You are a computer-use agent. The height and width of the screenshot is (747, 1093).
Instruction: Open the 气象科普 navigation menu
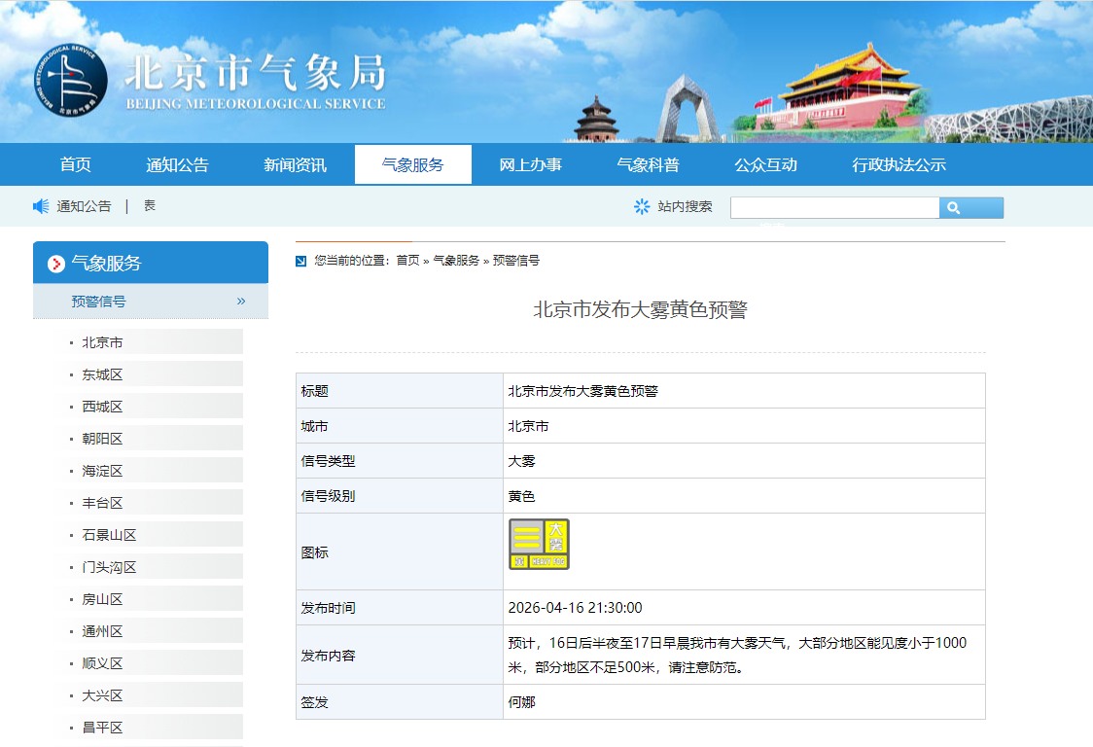click(x=650, y=163)
